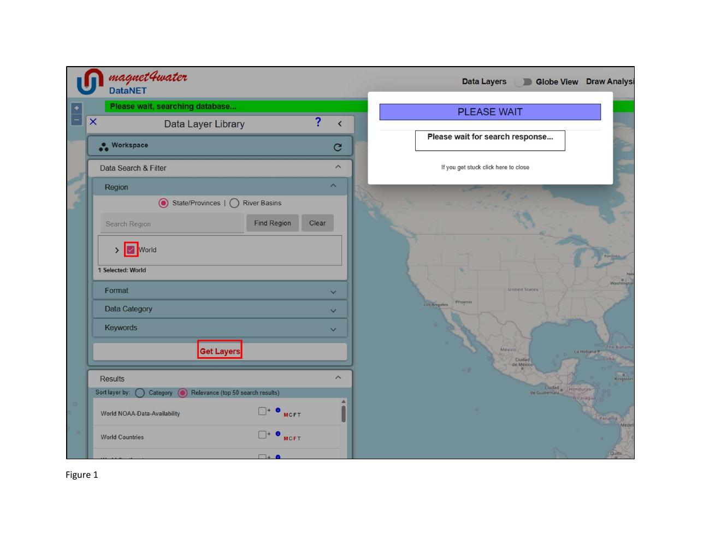Select River Basins radio option

point(234,203)
